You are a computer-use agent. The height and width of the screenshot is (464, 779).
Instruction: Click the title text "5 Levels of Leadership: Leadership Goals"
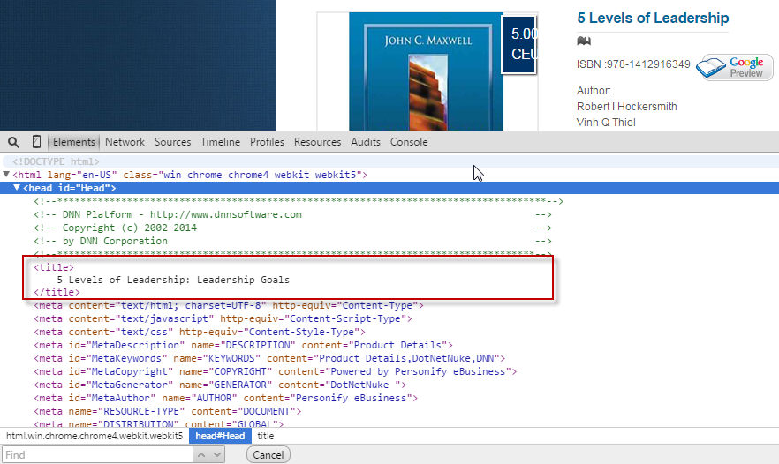[173, 280]
